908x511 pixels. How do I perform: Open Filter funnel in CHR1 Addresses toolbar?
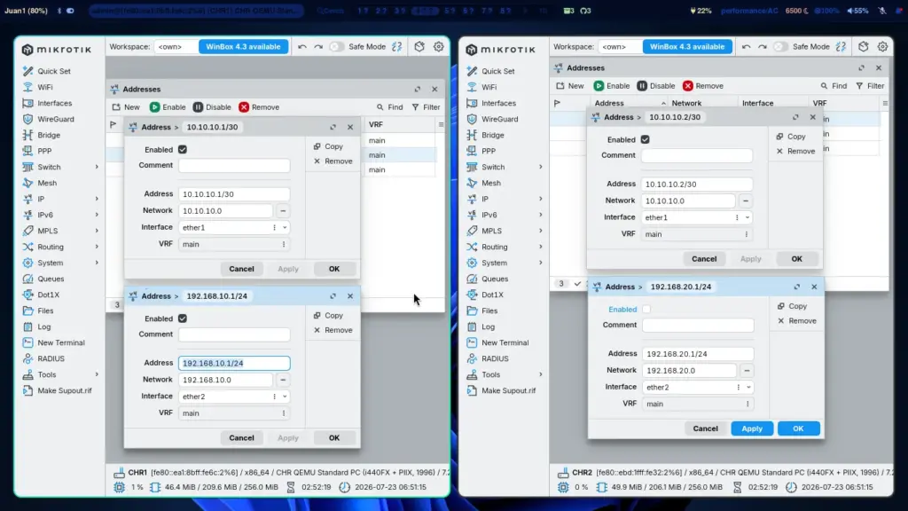coord(415,107)
